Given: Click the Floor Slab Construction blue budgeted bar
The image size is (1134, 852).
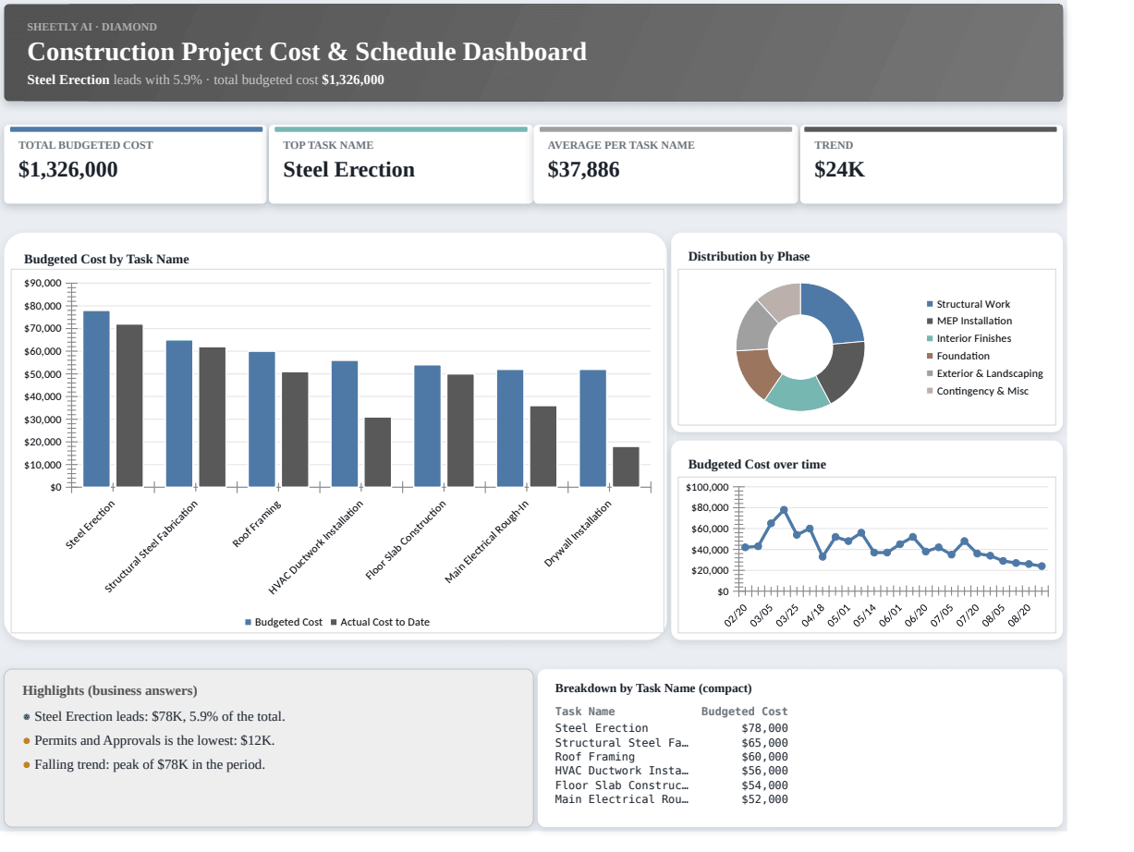Looking at the screenshot, I should point(427,426).
